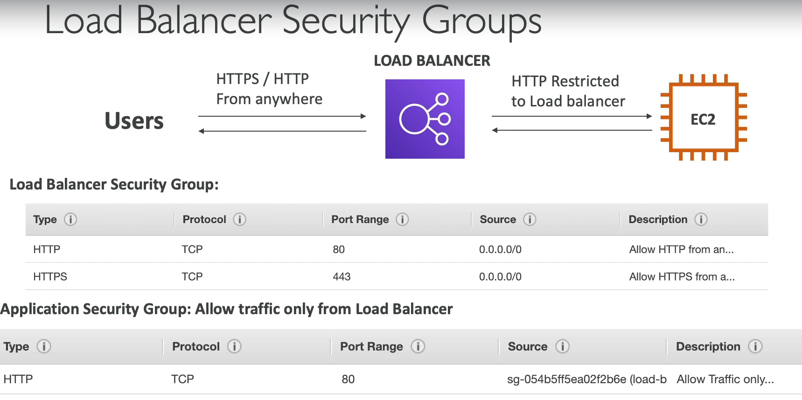Image resolution: width=802 pixels, height=400 pixels.
Task: Click info icon next to upper Description header
Action: (701, 219)
